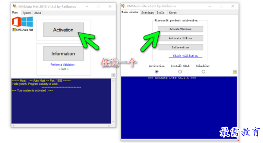This screenshot has height=143, width=263.
Task: Click the "Your system is activated" console line
Action: 32,91
